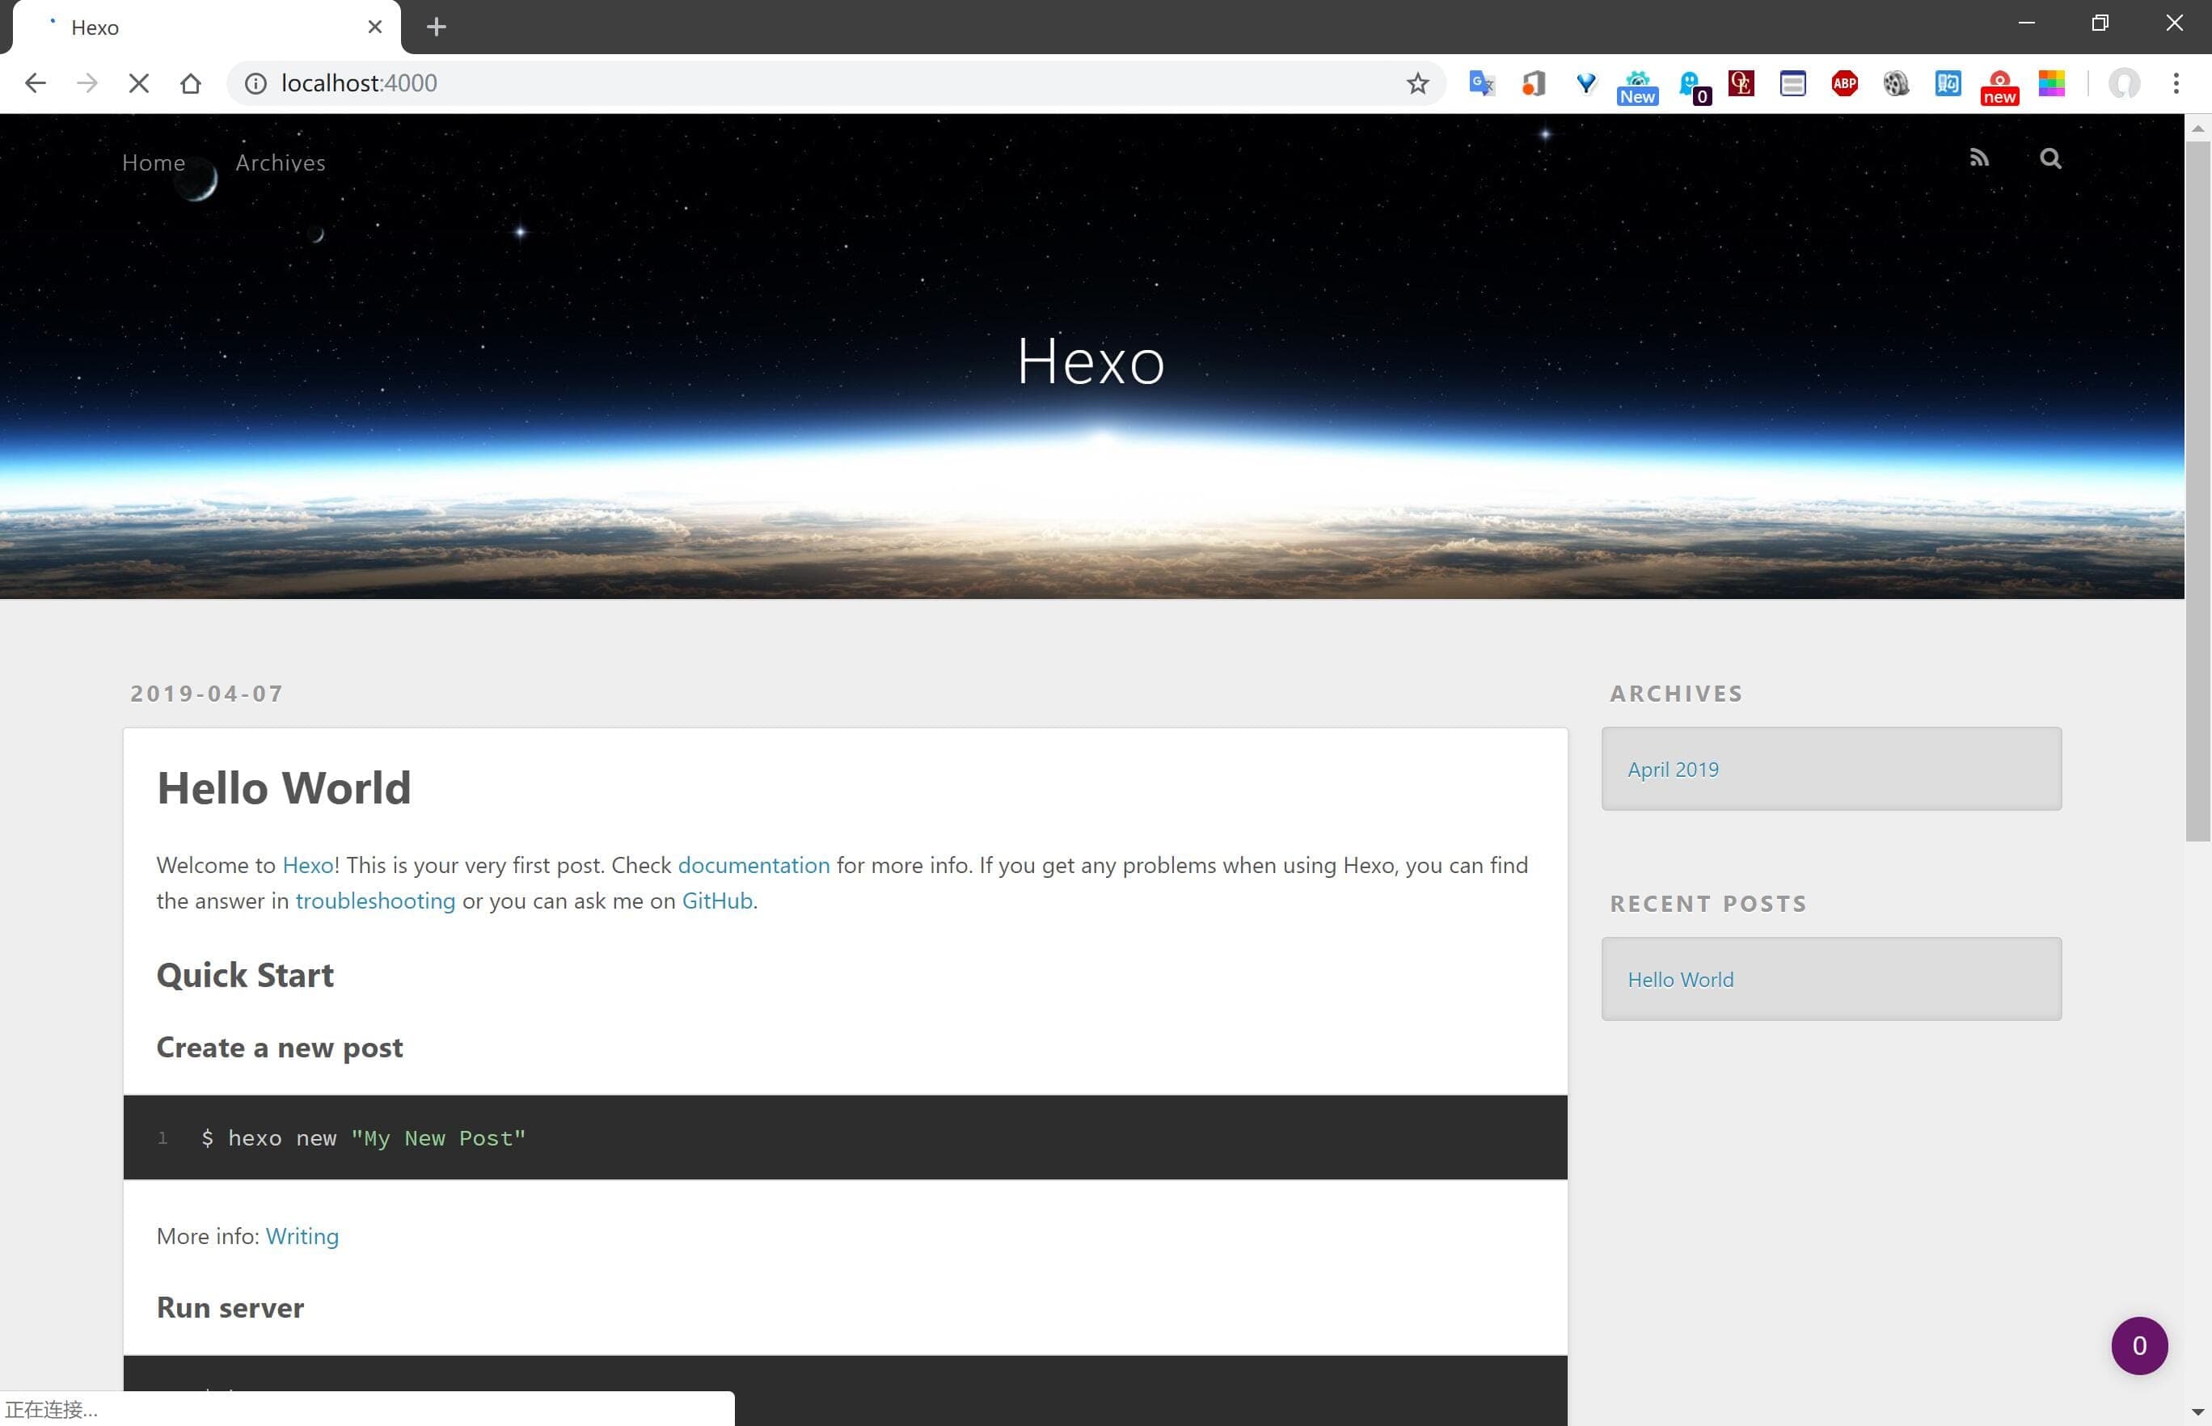Click the RSS feed icon in the header
Image resolution: width=2212 pixels, height=1426 pixels.
tap(1978, 158)
